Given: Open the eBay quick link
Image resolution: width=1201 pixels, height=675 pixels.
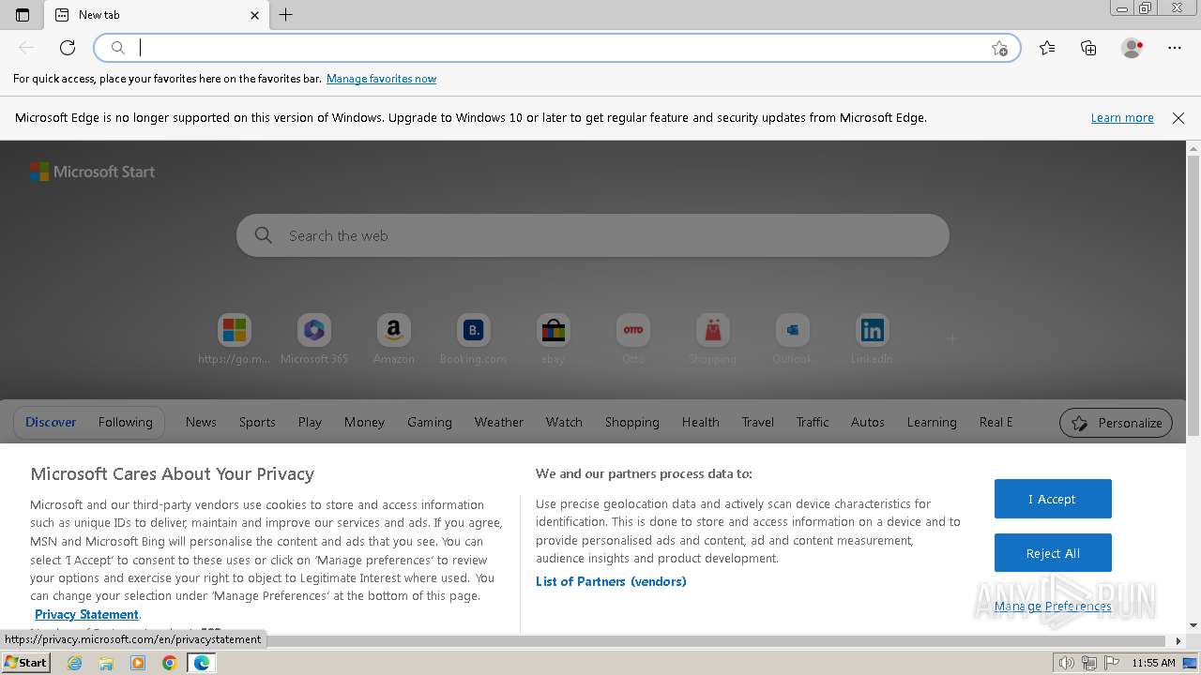Looking at the screenshot, I should pyautogui.click(x=554, y=339).
